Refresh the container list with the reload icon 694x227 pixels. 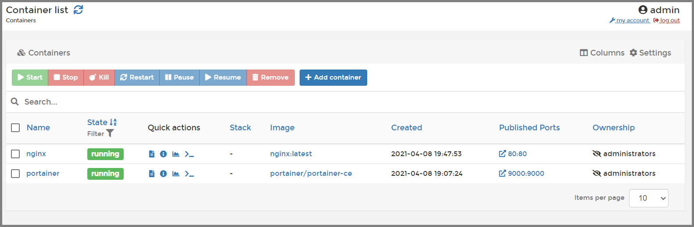78,10
